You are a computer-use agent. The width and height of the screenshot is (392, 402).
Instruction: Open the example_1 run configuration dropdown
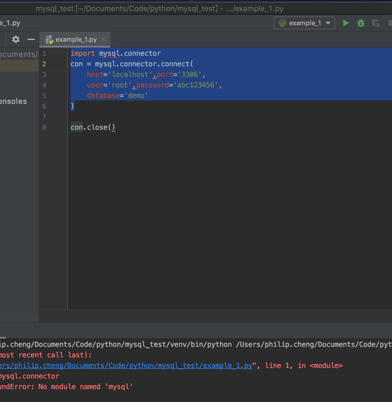coord(304,23)
